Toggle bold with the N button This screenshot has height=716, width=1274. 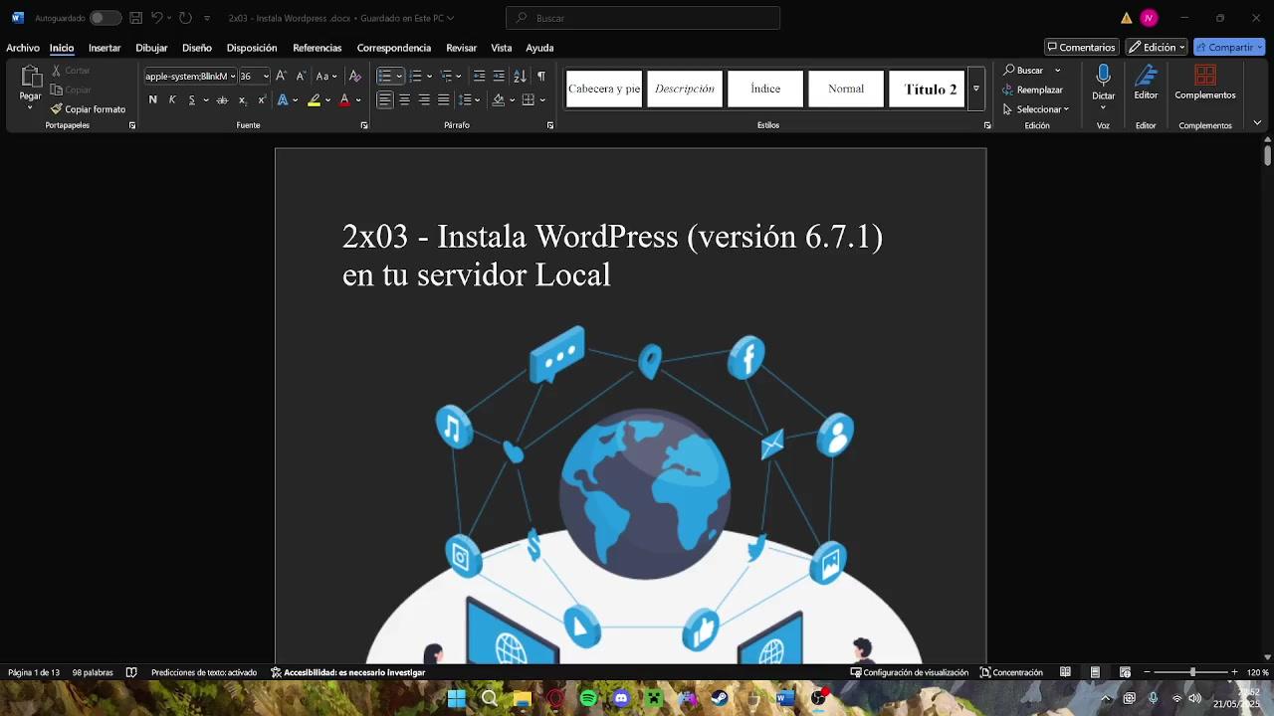152,99
